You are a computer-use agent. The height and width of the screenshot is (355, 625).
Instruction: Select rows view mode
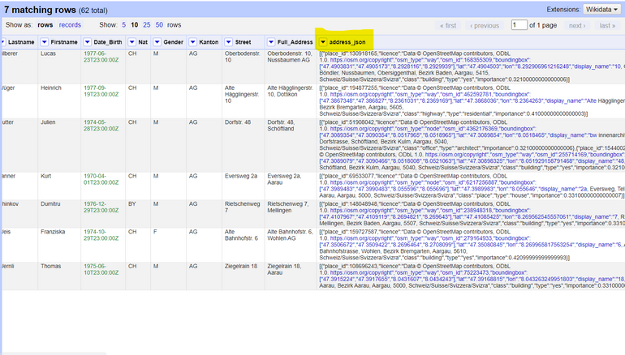(x=47, y=25)
